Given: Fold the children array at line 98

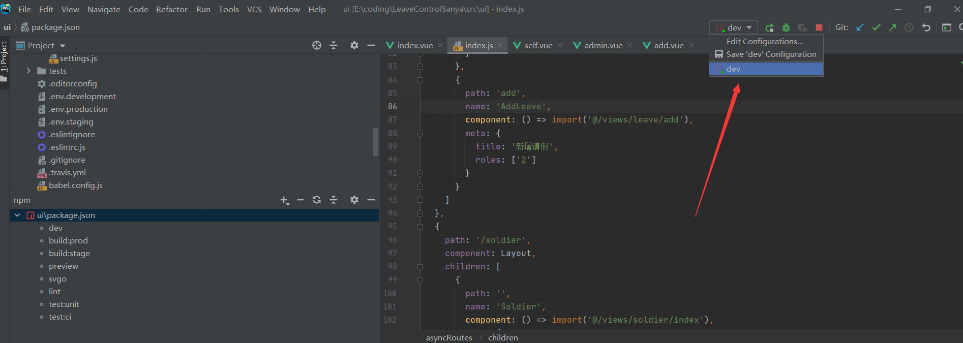Looking at the screenshot, I should click(420, 266).
